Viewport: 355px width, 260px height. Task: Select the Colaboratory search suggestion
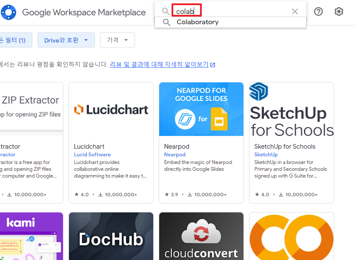click(x=230, y=22)
